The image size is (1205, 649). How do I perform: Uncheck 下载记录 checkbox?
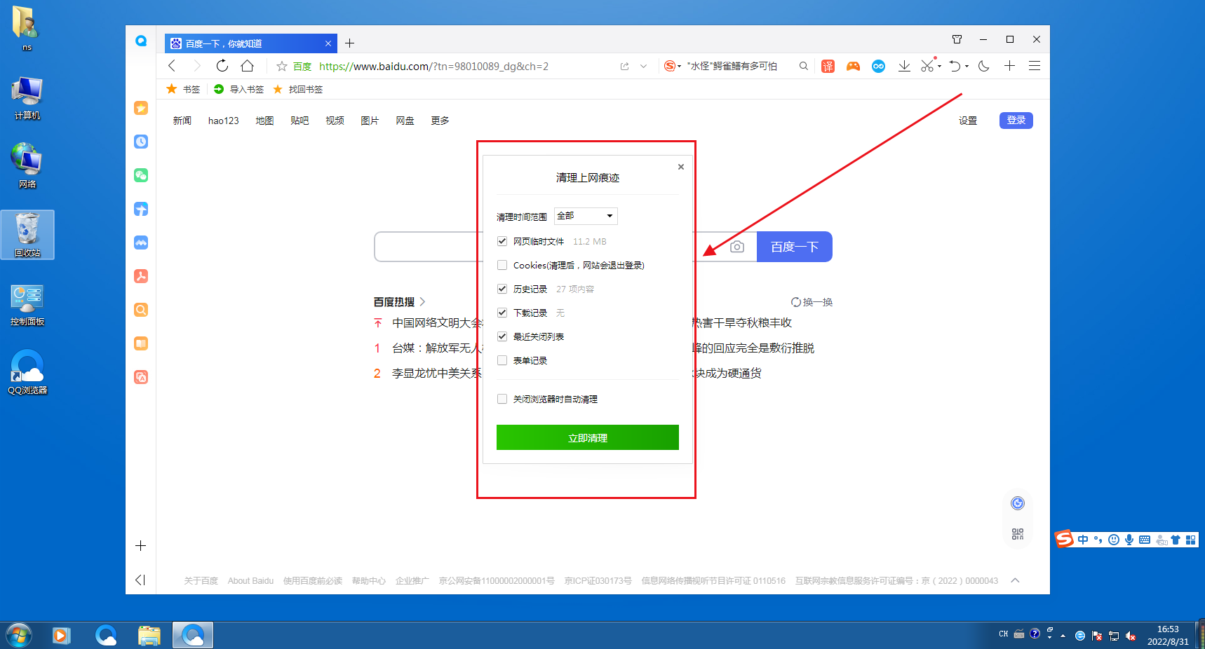tap(502, 313)
